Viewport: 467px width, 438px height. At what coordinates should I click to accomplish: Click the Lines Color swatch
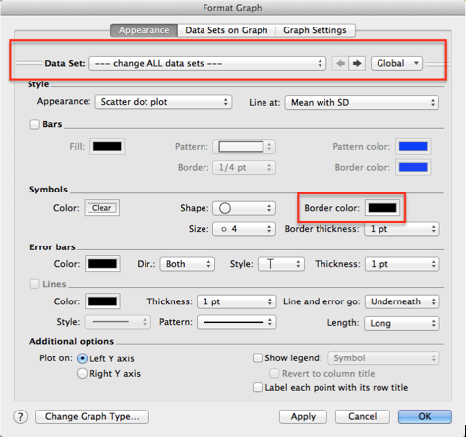click(102, 301)
